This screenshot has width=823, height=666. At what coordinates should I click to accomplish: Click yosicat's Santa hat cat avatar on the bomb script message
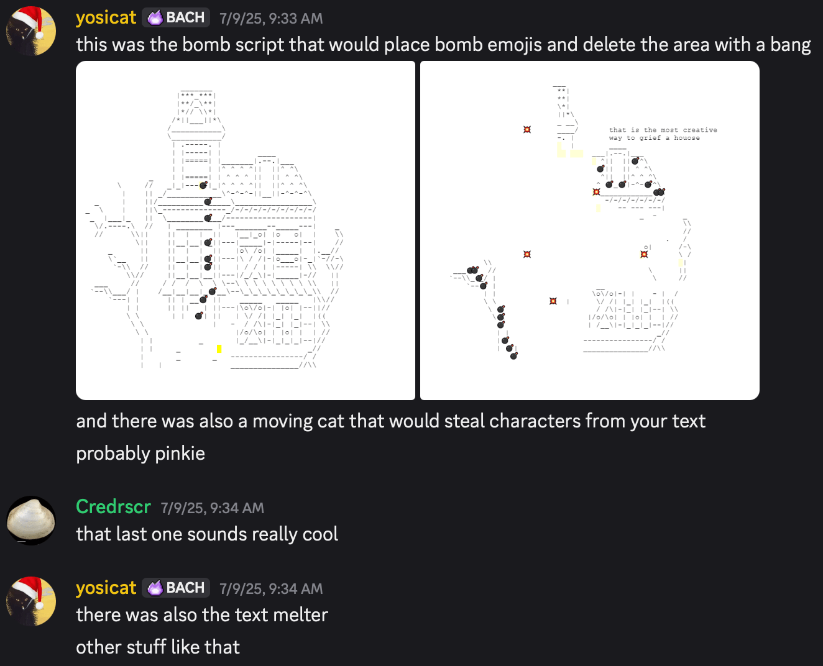(x=31, y=31)
